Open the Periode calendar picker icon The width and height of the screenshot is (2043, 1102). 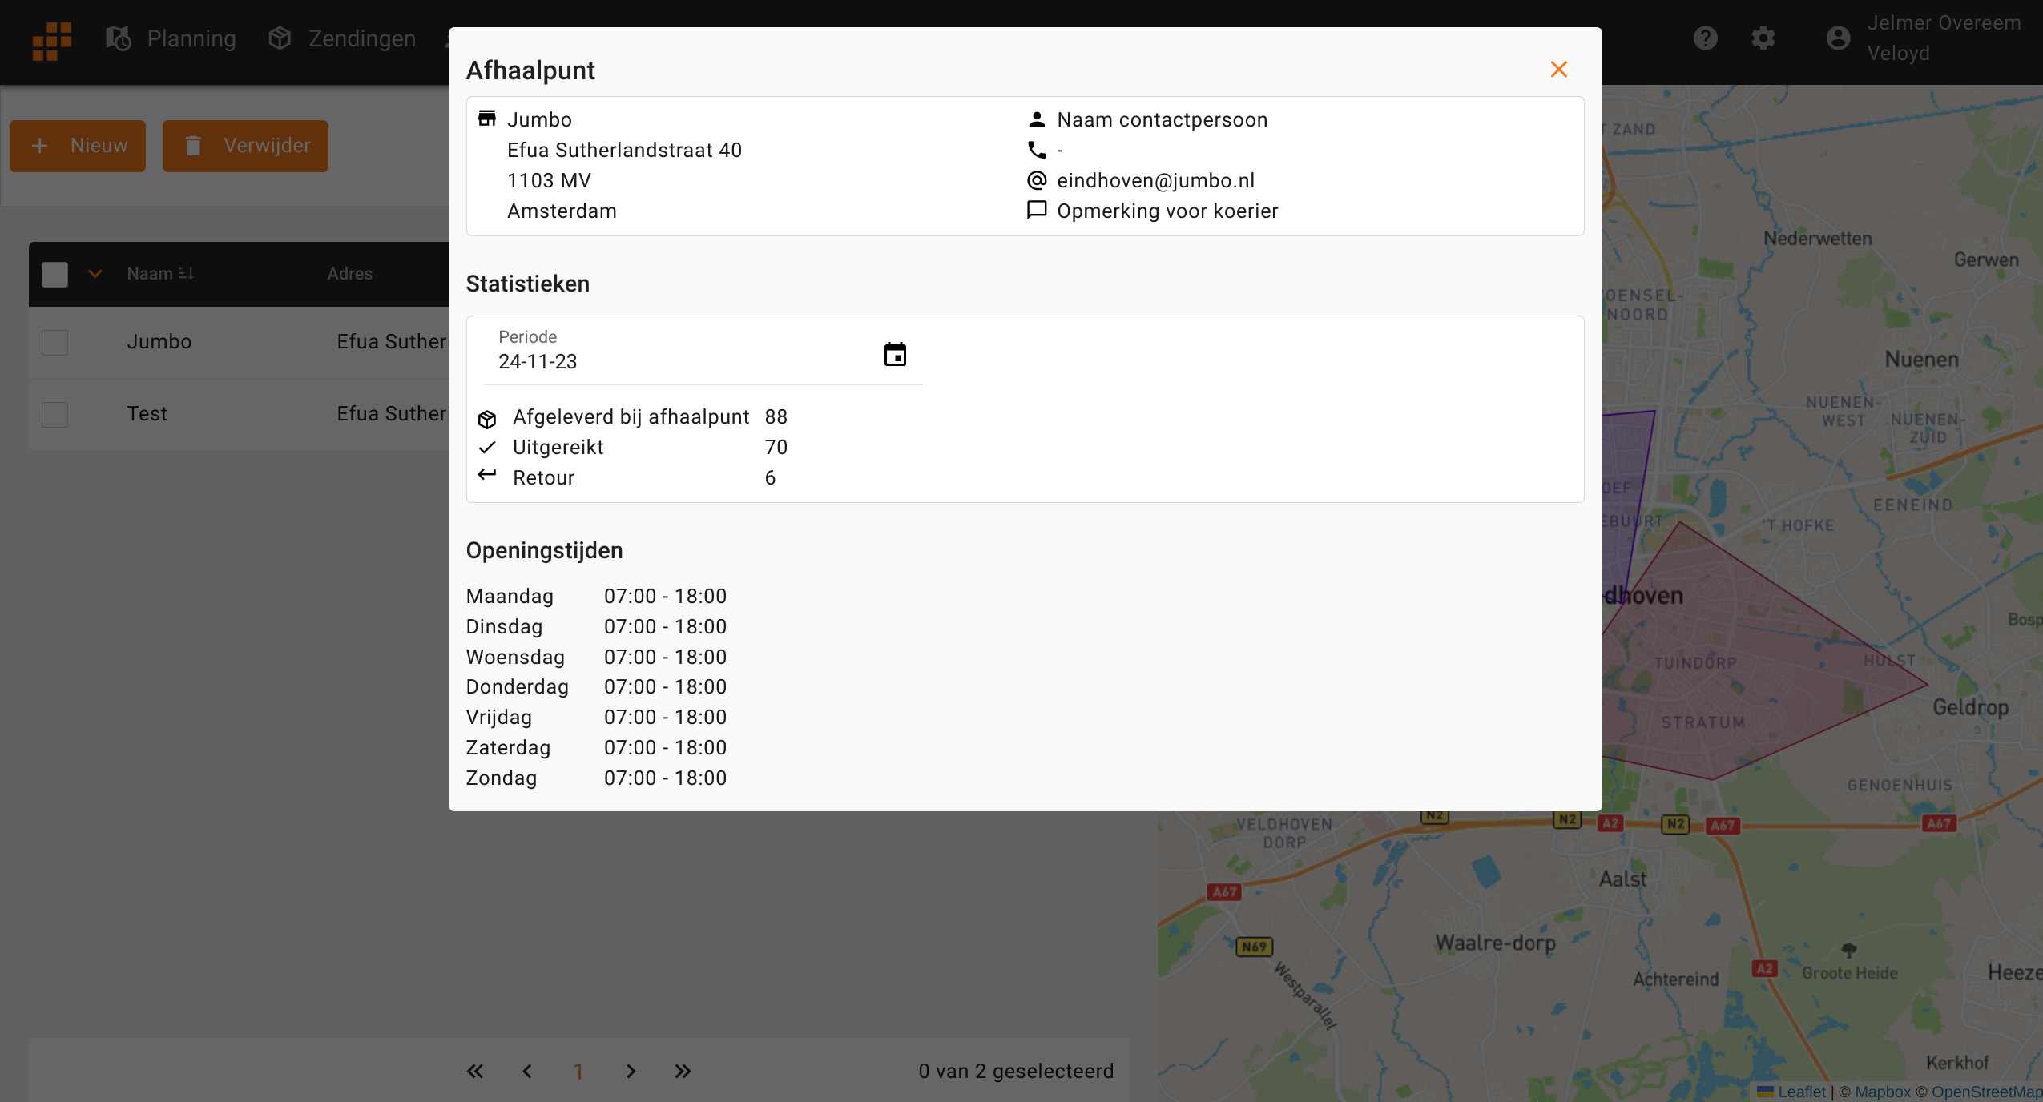coord(895,354)
